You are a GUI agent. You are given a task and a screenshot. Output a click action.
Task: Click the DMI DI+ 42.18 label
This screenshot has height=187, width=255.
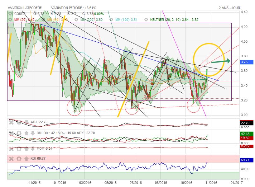point(66,133)
